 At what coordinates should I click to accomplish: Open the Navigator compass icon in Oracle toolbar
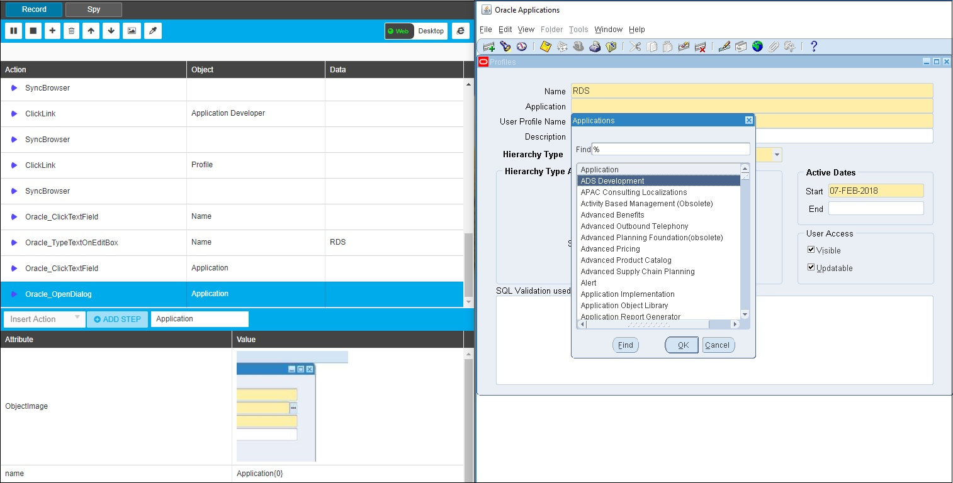pos(522,47)
